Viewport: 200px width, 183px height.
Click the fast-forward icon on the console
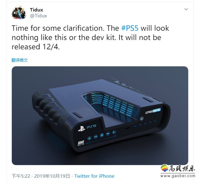108,134
